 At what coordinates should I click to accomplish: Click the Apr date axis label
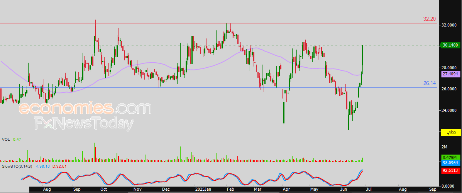[x=286, y=190]
